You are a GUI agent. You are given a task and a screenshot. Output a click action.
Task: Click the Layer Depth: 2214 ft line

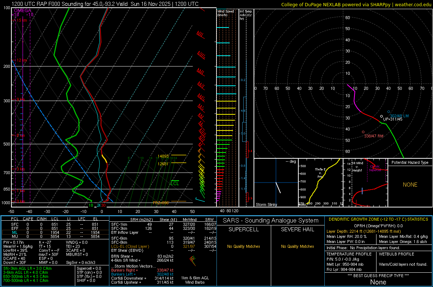point(364,232)
